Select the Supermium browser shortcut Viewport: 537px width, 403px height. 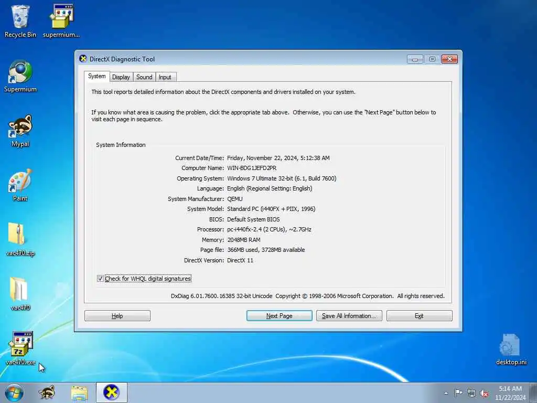click(20, 76)
